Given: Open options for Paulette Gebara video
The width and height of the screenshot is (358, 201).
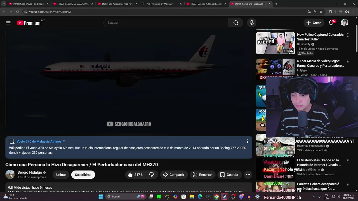Looking at the screenshot, I should click(x=348, y=185).
